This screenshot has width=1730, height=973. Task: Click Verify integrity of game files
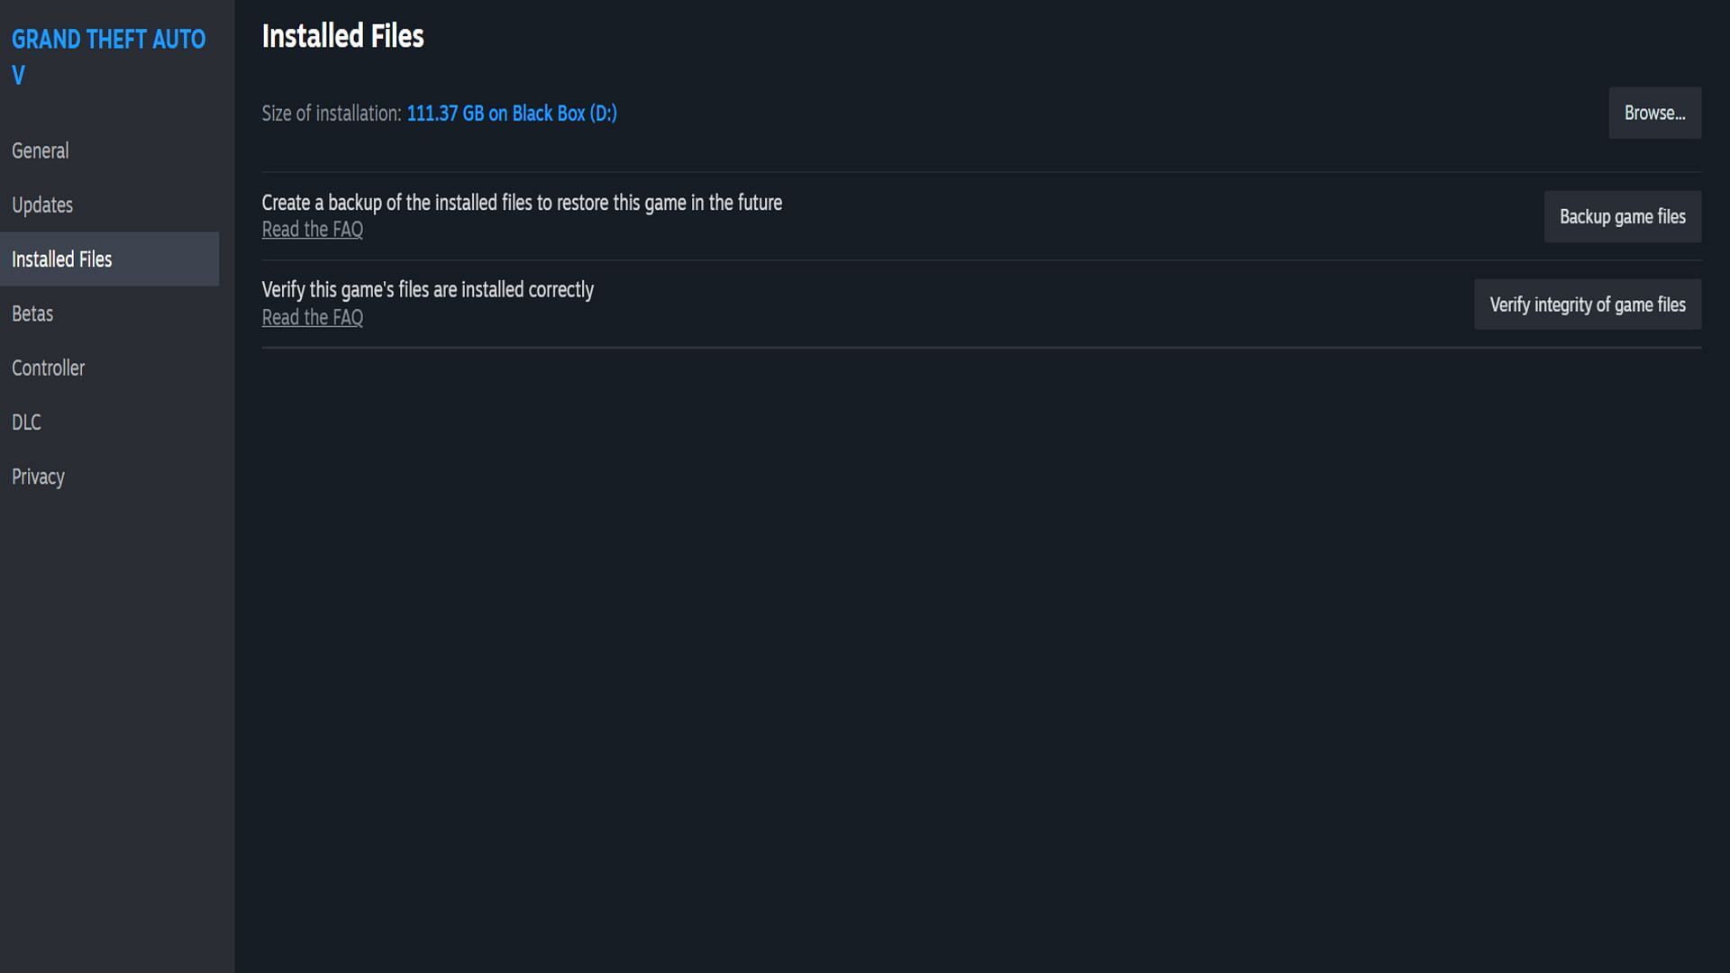click(x=1588, y=303)
